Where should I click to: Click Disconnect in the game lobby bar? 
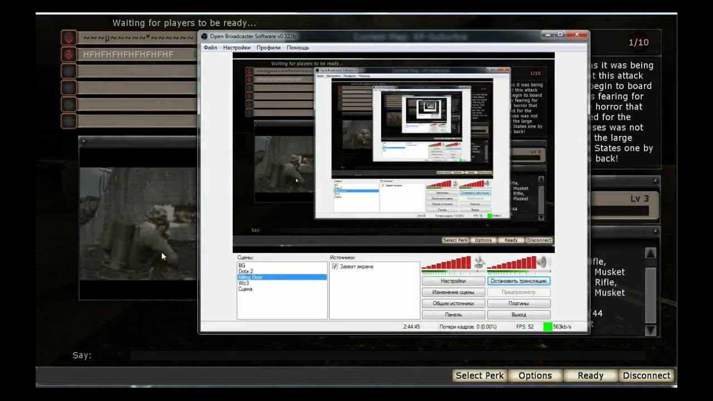647,376
